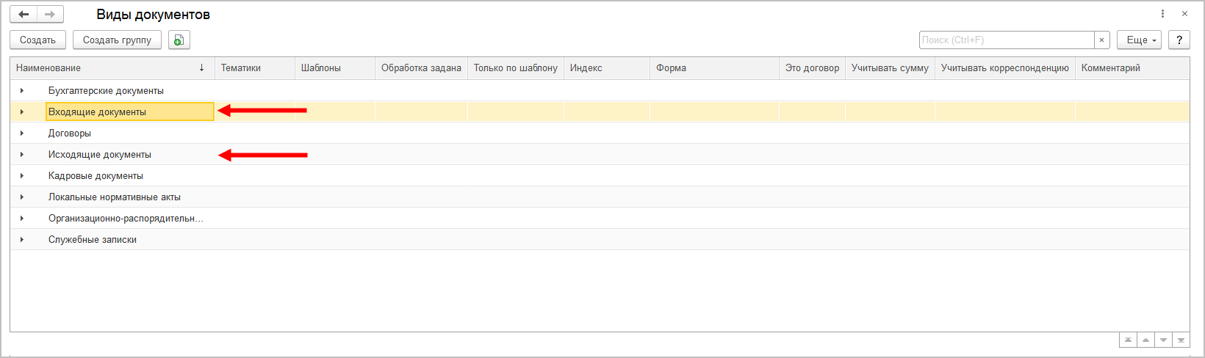Click the back navigation arrow
This screenshot has width=1205, height=358.
pos(24,15)
